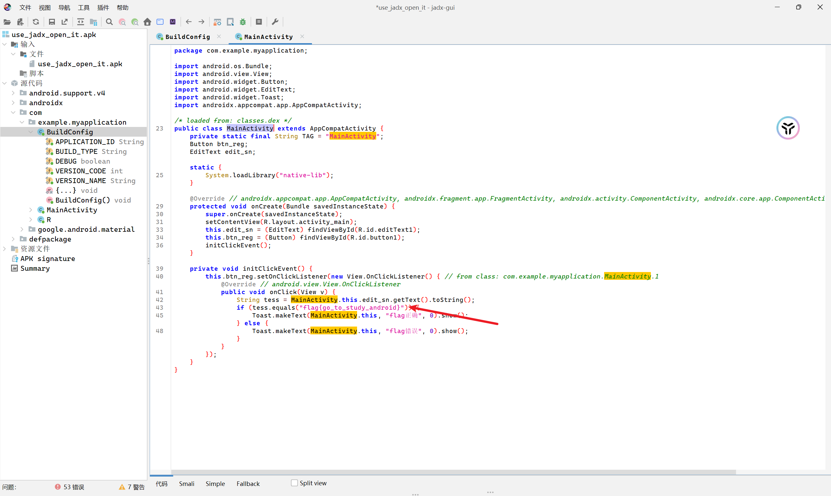Open preferences with wrench icon
Viewport: 831px width, 496px height.
click(275, 22)
